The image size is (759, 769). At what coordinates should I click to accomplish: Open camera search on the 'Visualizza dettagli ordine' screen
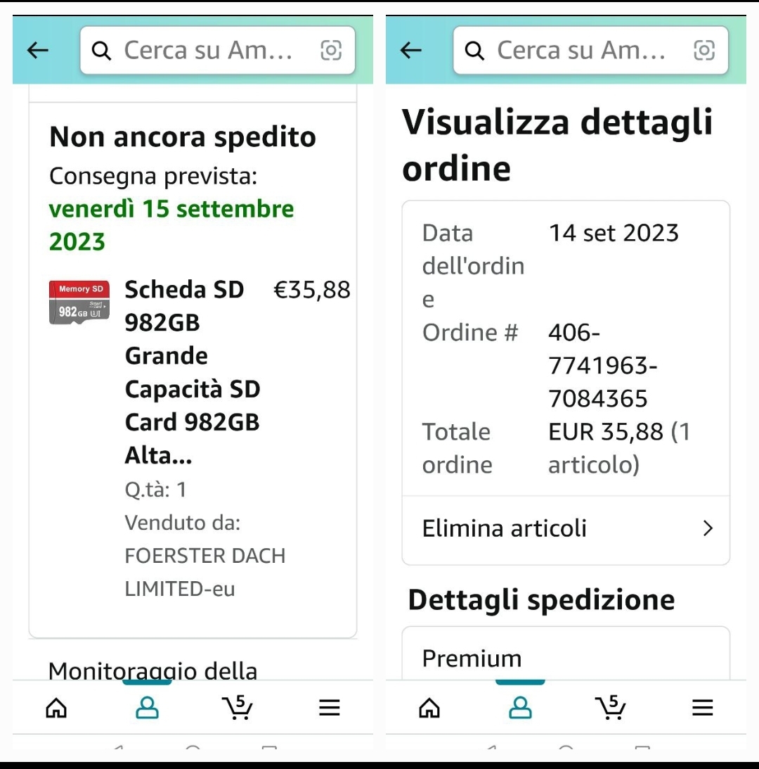tap(704, 50)
